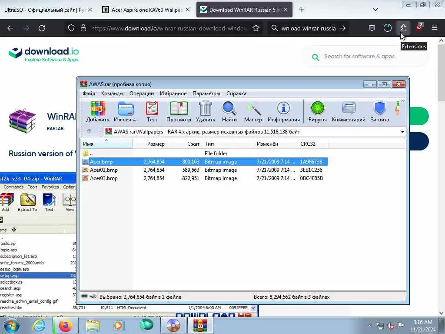The height and width of the screenshot is (334, 445).
Task: Click the key icon in status bar
Action: (93, 297)
